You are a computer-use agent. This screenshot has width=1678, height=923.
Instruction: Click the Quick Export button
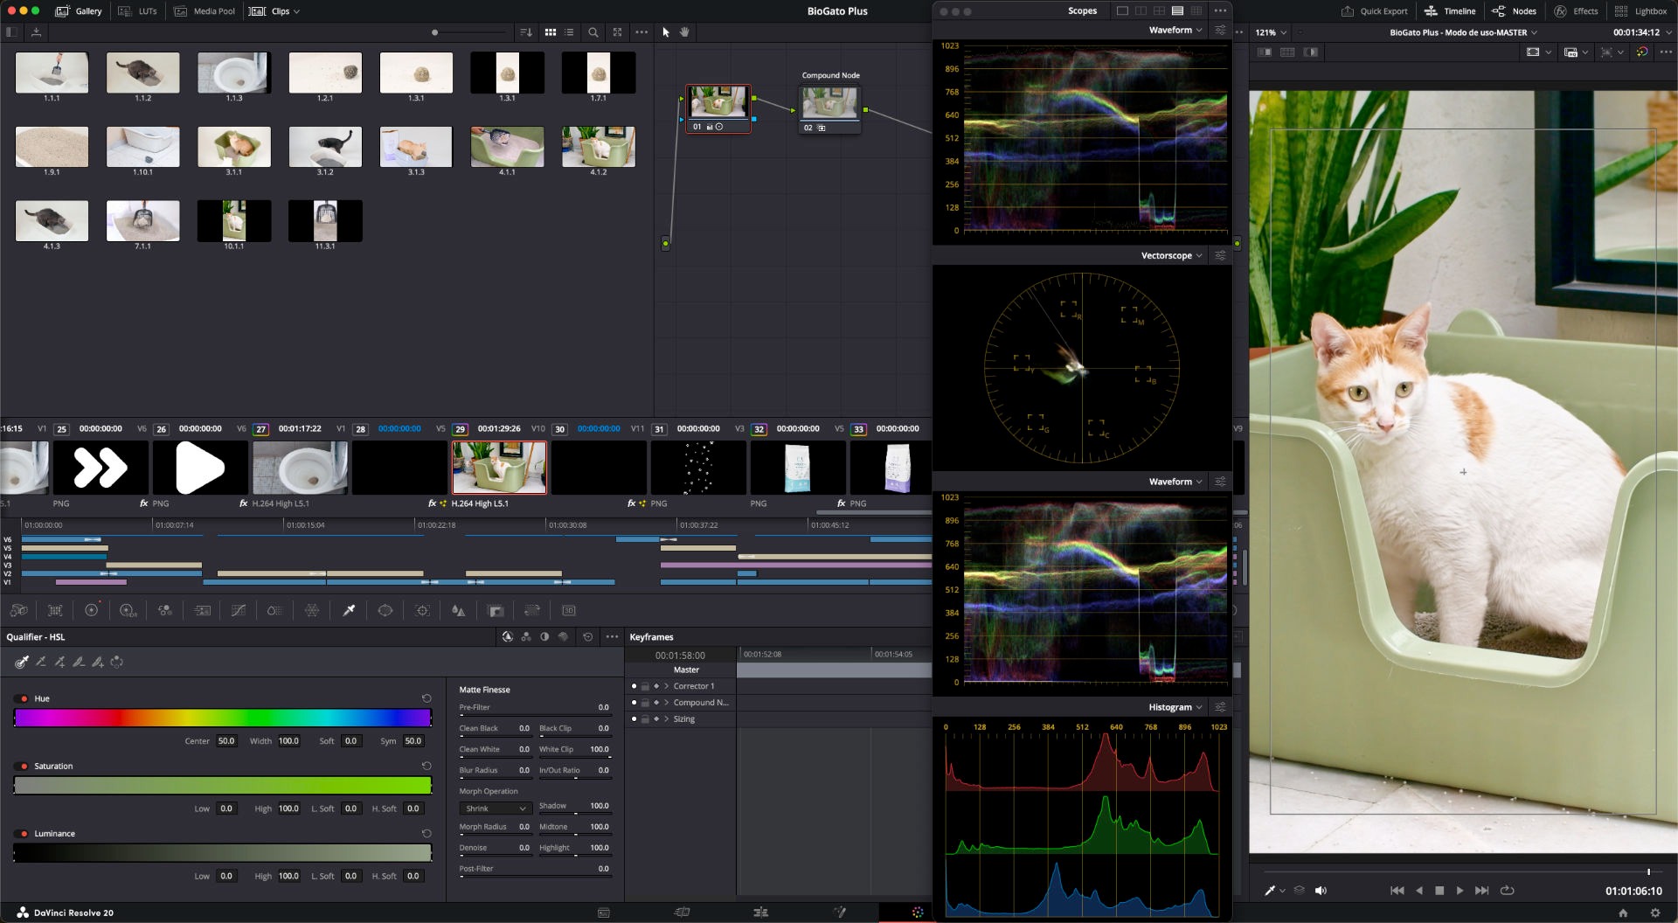(1375, 11)
